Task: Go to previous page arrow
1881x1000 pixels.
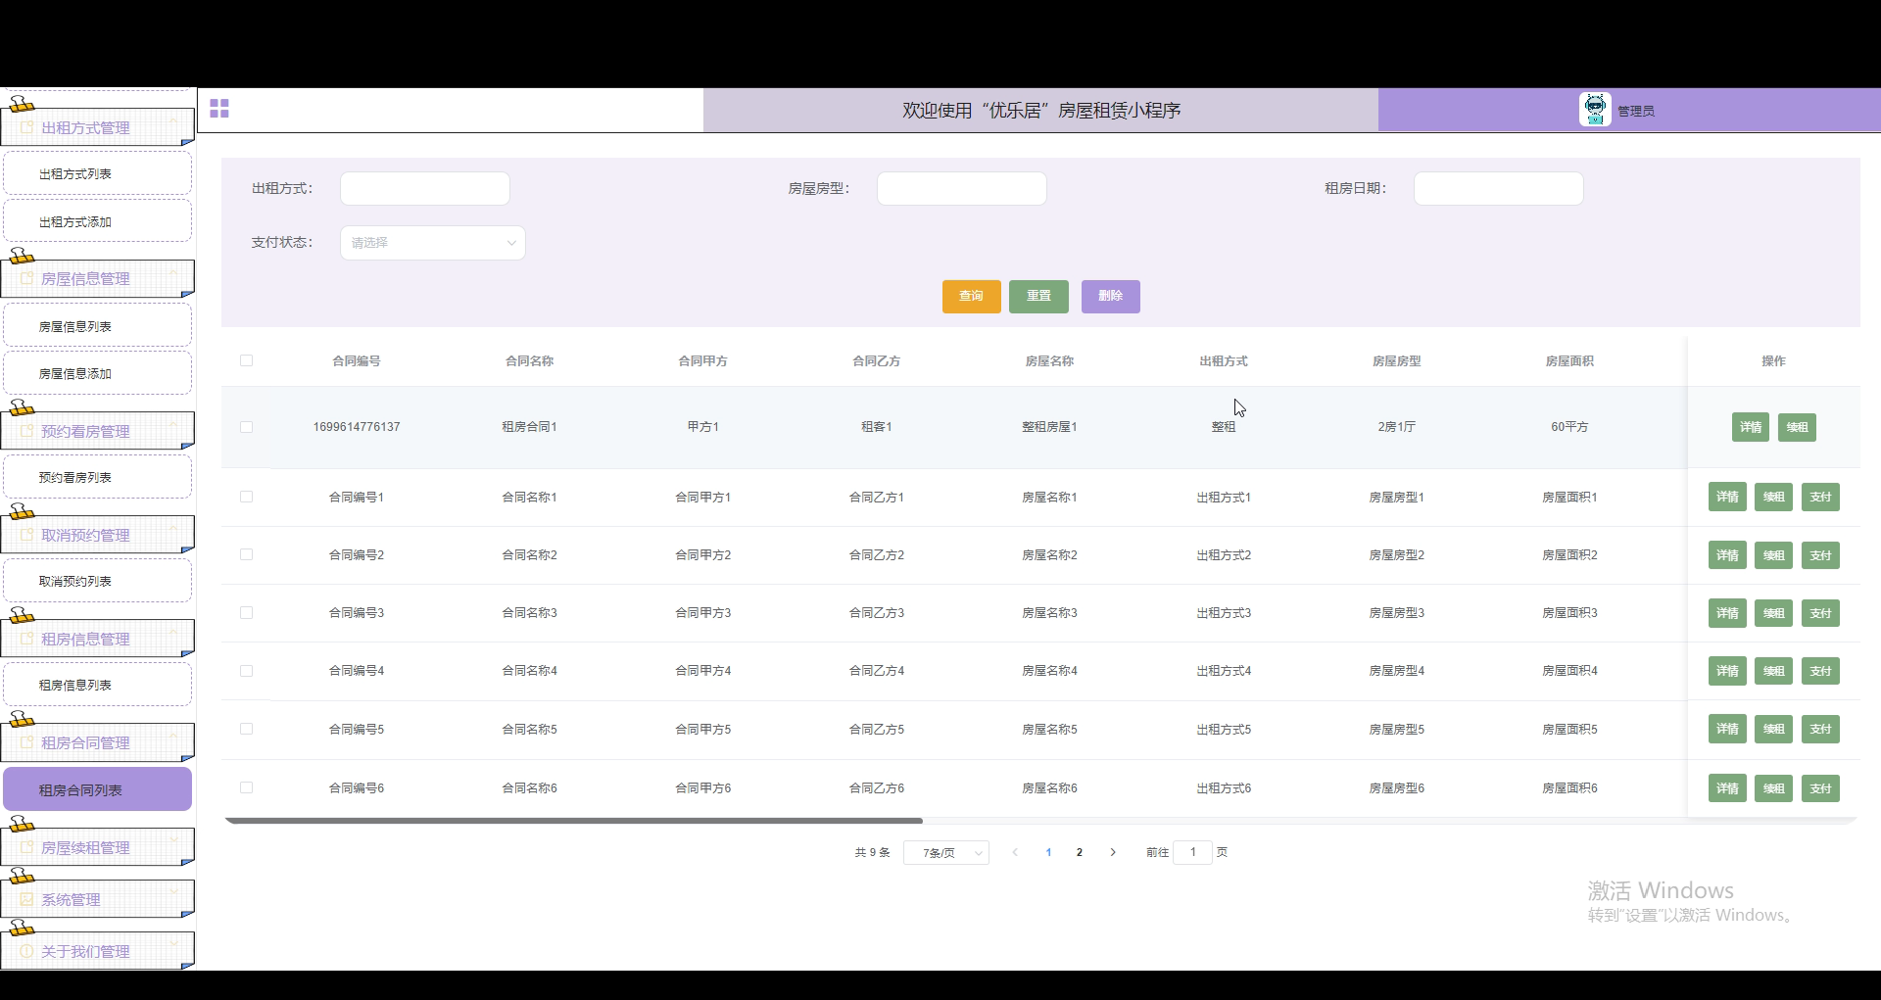Action: point(1015,852)
